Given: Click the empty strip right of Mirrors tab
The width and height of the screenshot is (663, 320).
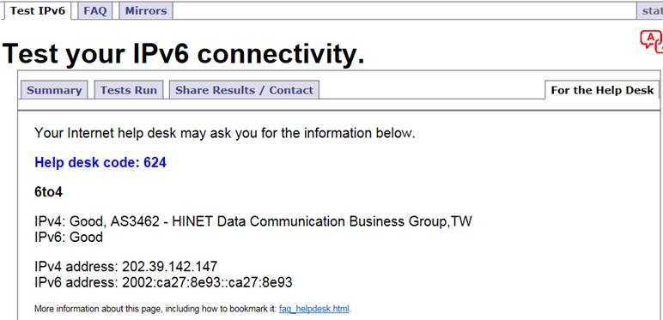Looking at the screenshot, I should 404,10.
